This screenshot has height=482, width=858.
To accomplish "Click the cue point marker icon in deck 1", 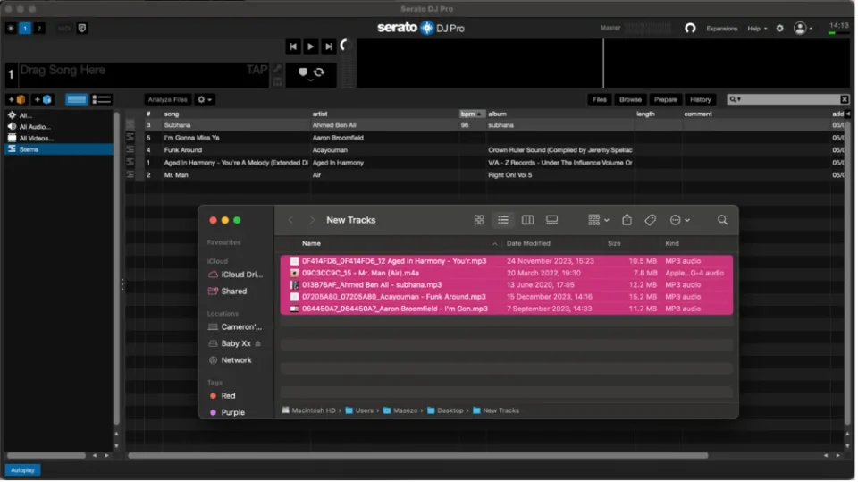I will click(303, 72).
